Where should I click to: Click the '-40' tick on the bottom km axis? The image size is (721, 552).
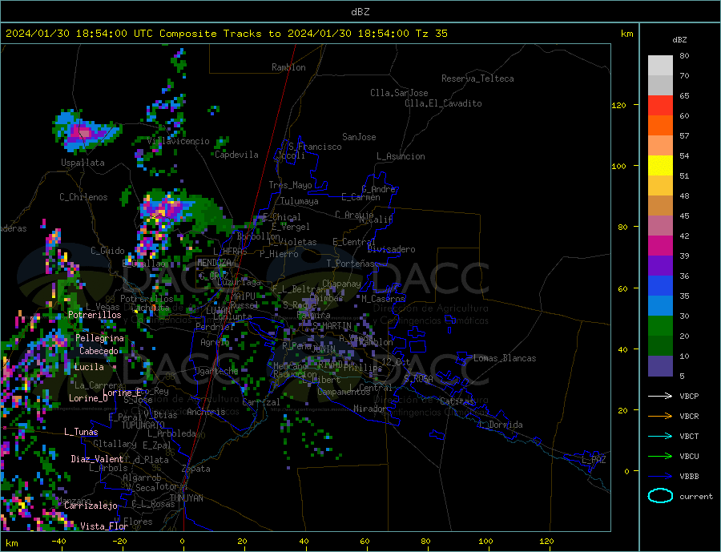coord(58,542)
